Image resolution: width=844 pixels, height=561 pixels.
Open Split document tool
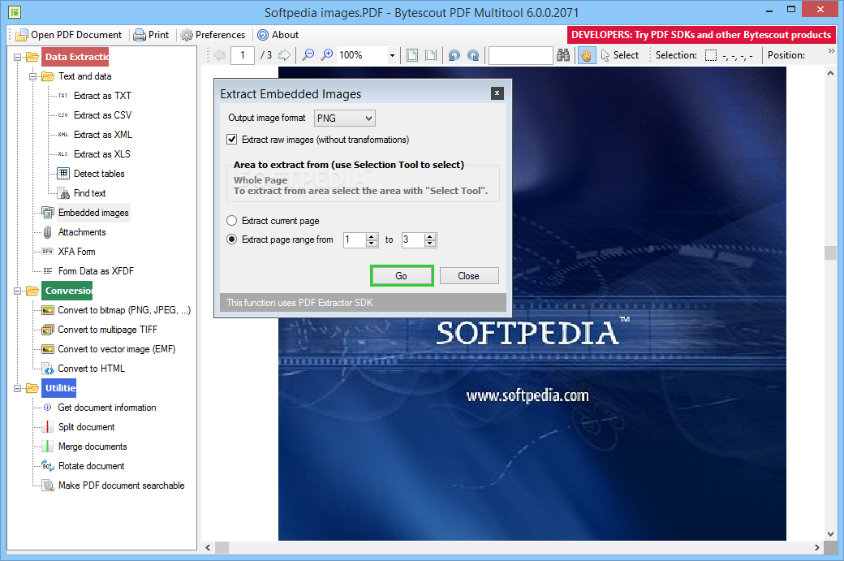tap(86, 427)
